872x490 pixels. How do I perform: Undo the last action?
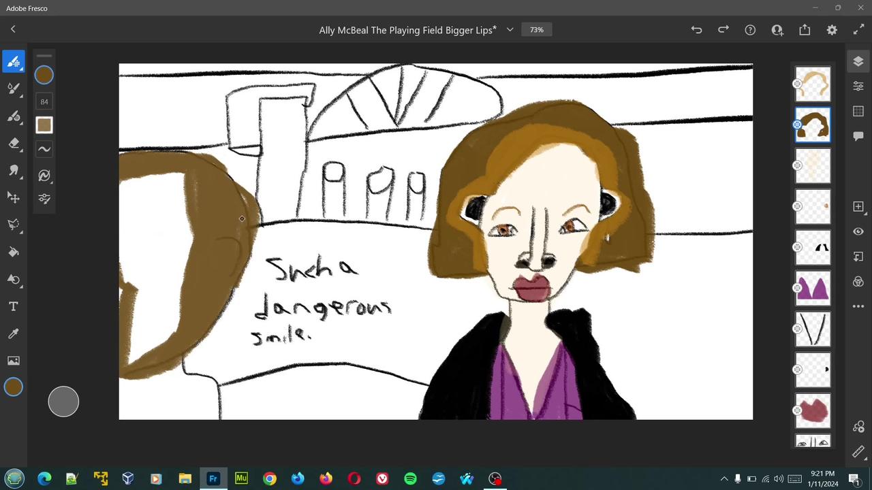coord(696,30)
